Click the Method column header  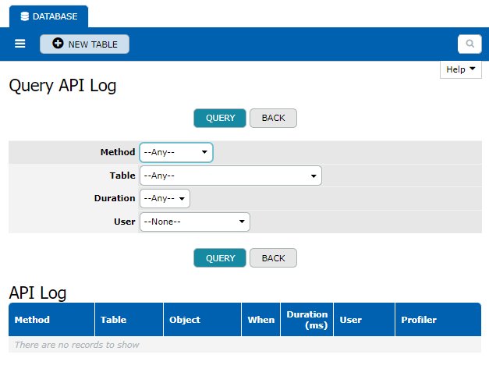coord(51,320)
